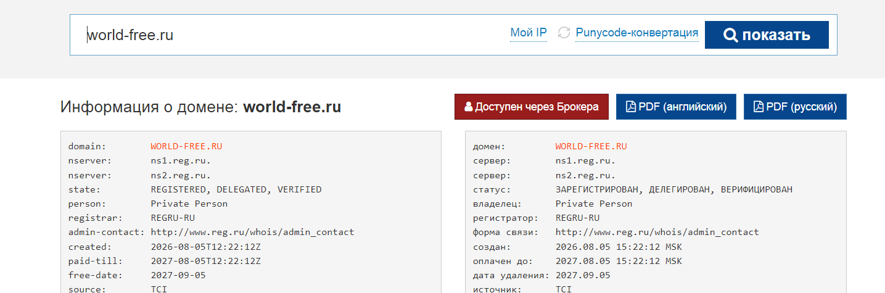Select REGRU-RU in the регистратор row

point(577,218)
